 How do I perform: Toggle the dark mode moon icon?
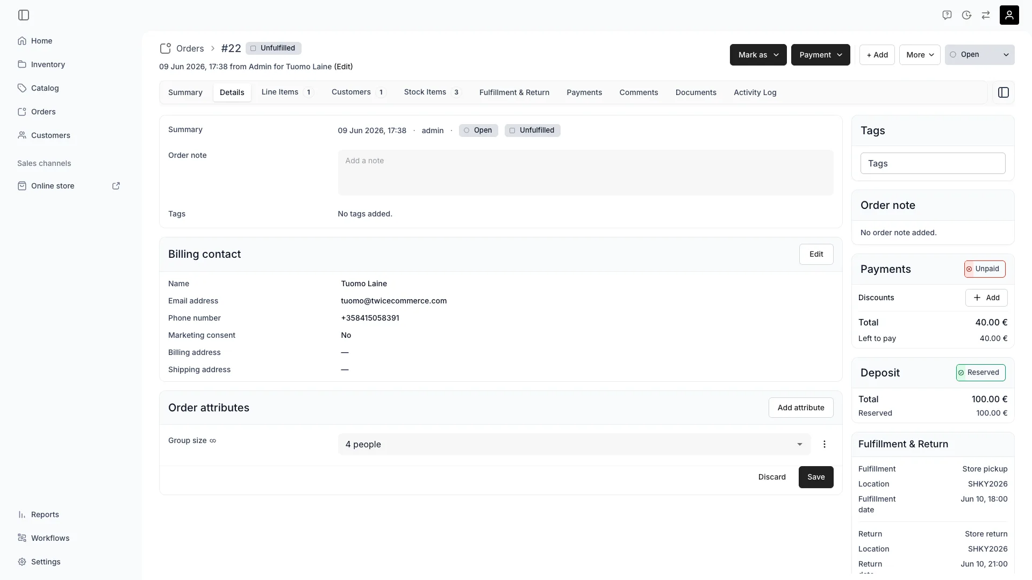pos(966,15)
